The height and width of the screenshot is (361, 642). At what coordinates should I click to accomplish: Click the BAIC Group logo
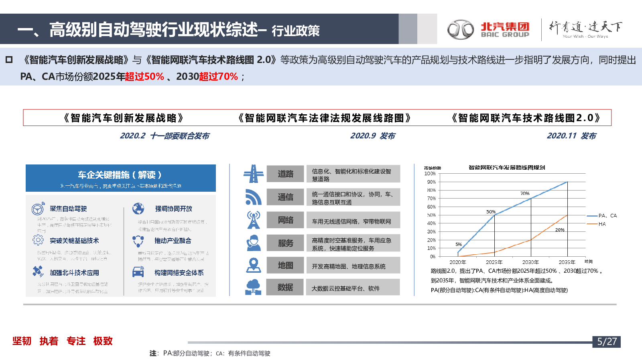click(489, 29)
